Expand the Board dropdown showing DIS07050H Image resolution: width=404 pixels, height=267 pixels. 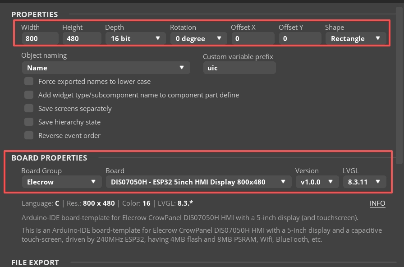pyautogui.click(x=199, y=182)
